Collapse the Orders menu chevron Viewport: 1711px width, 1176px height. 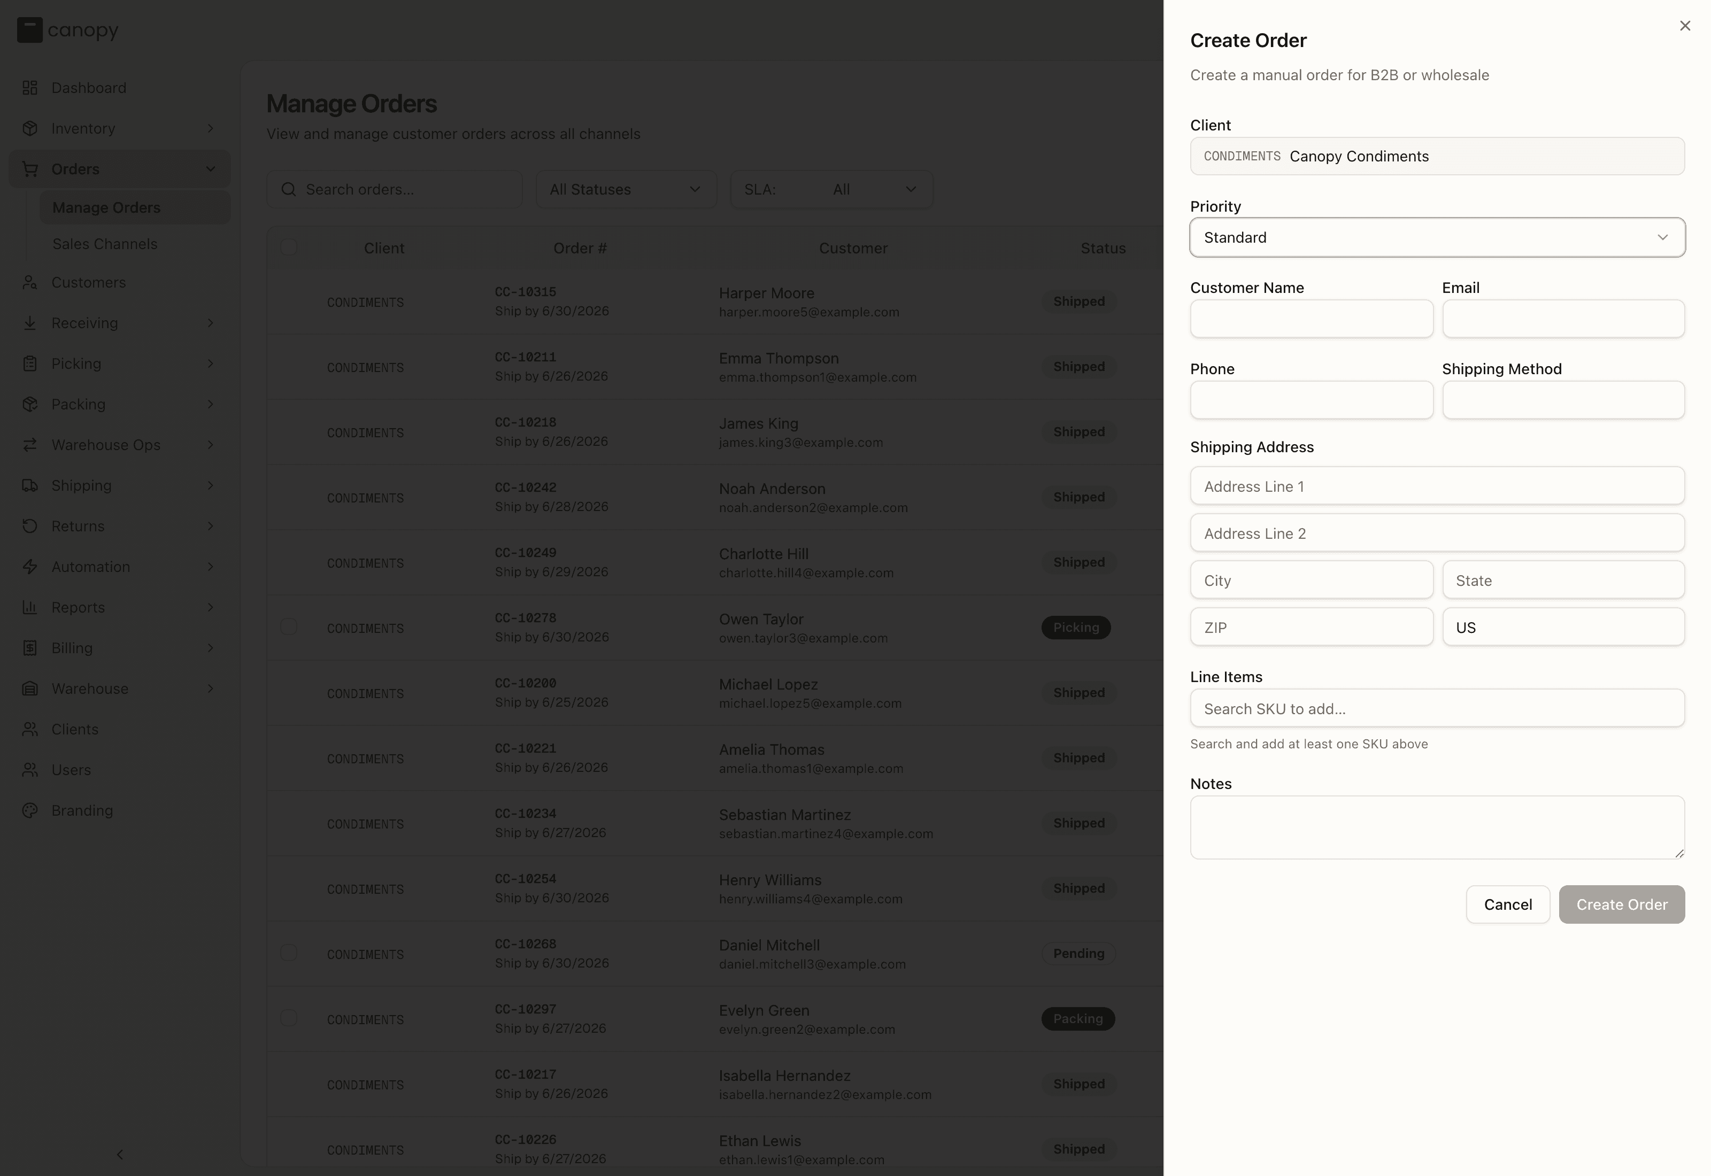tap(210, 169)
